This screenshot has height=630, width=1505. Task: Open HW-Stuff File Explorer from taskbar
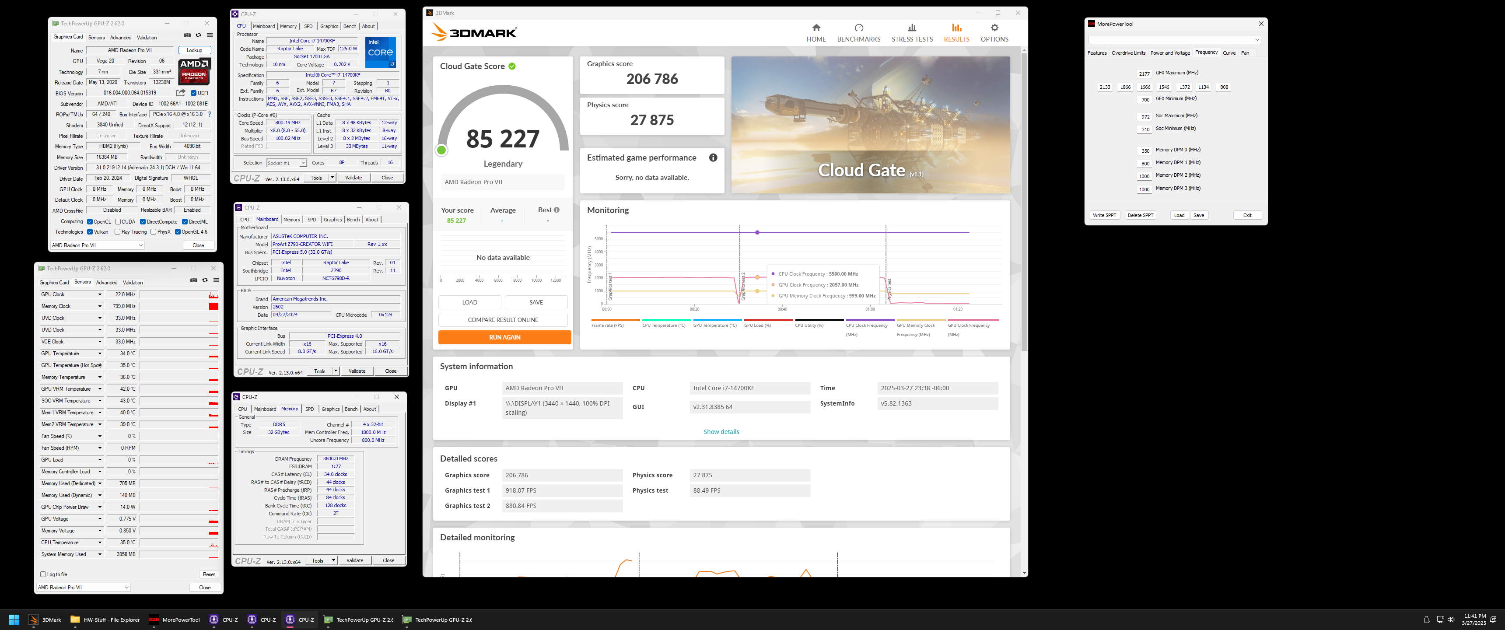(105, 619)
